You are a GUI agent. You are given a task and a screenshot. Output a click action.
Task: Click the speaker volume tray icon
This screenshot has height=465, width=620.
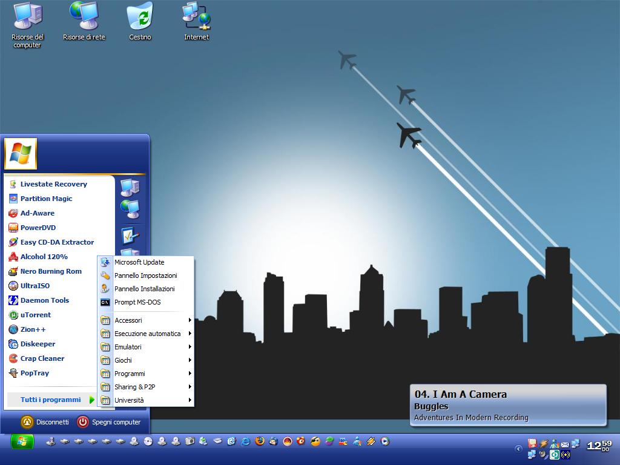[543, 455]
